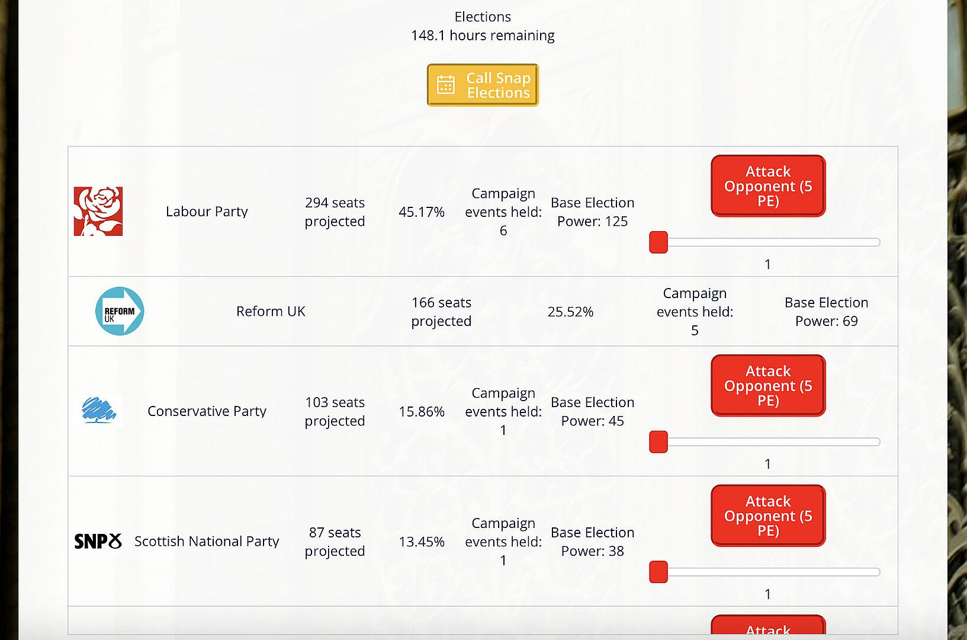This screenshot has height=640, width=967.
Task: Click the Labour Party attack slider handle
Action: point(658,242)
